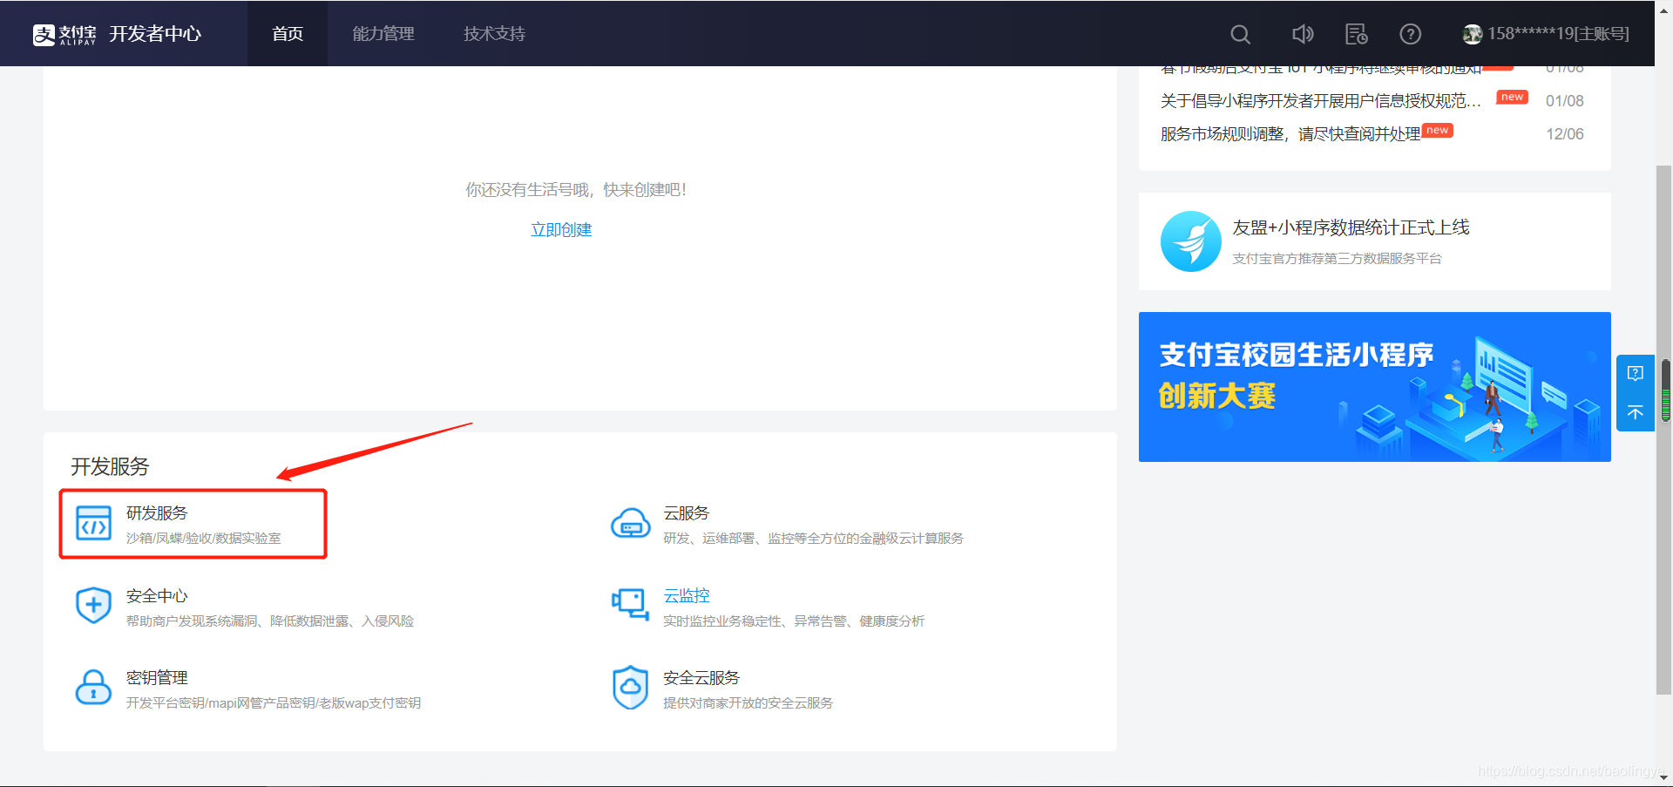Click the 云服务 cloud icon
This screenshot has width=1673, height=787.
630,523
